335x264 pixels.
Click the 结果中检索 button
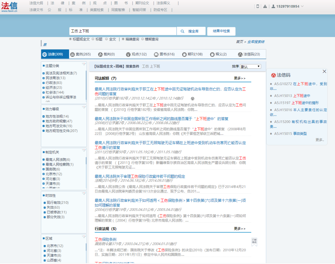pos(221,31)
